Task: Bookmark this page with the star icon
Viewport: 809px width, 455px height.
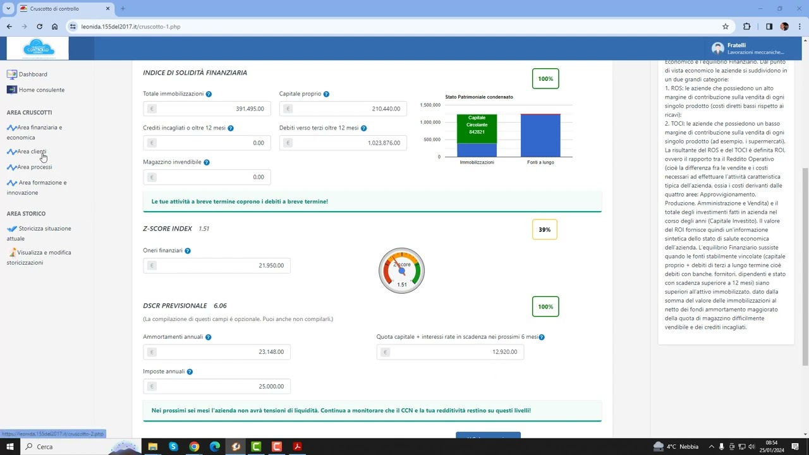Action: (x=726, y=27)
